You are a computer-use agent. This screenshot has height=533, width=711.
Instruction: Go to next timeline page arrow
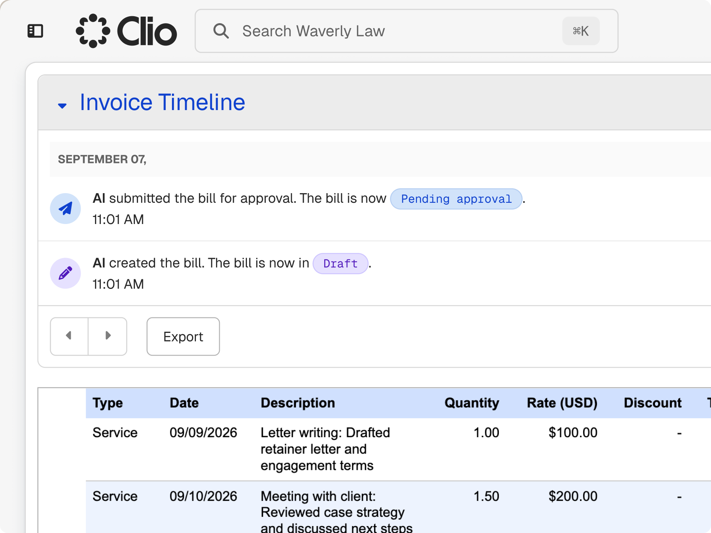[x=108, y=336]
